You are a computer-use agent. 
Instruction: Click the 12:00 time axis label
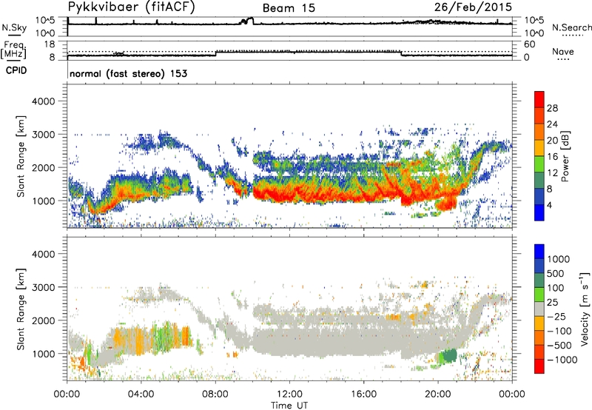(x=289, y=394)
